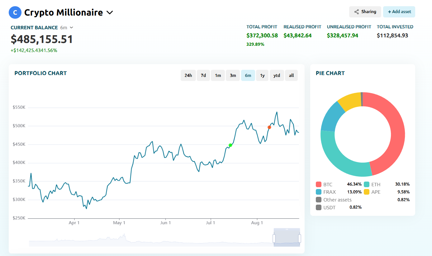Click the plus icon on Add asset button
432x256 pixels.
point(389,12)
